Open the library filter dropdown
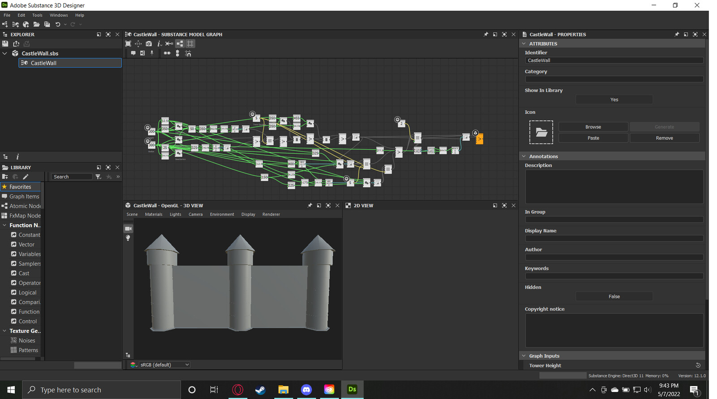The height and width of the screenshot is (399, 717). pos(98,177)
